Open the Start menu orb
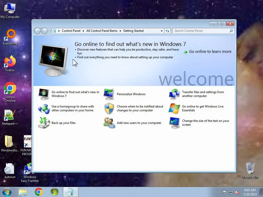This screenshot has height=197, width=263. click(x=7, y=192)
